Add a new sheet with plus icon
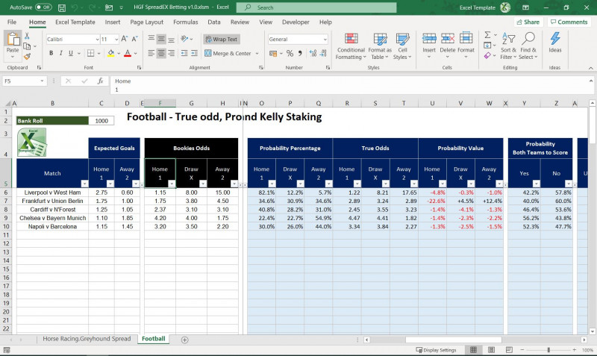Image resolution: width=597 pixels, height=356 pixels. click(184, 340)
